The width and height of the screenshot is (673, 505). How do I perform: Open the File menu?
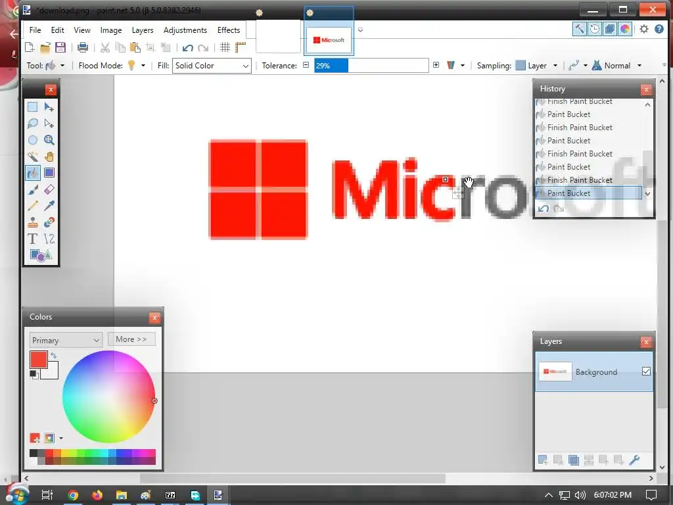[x=35, y=30]
